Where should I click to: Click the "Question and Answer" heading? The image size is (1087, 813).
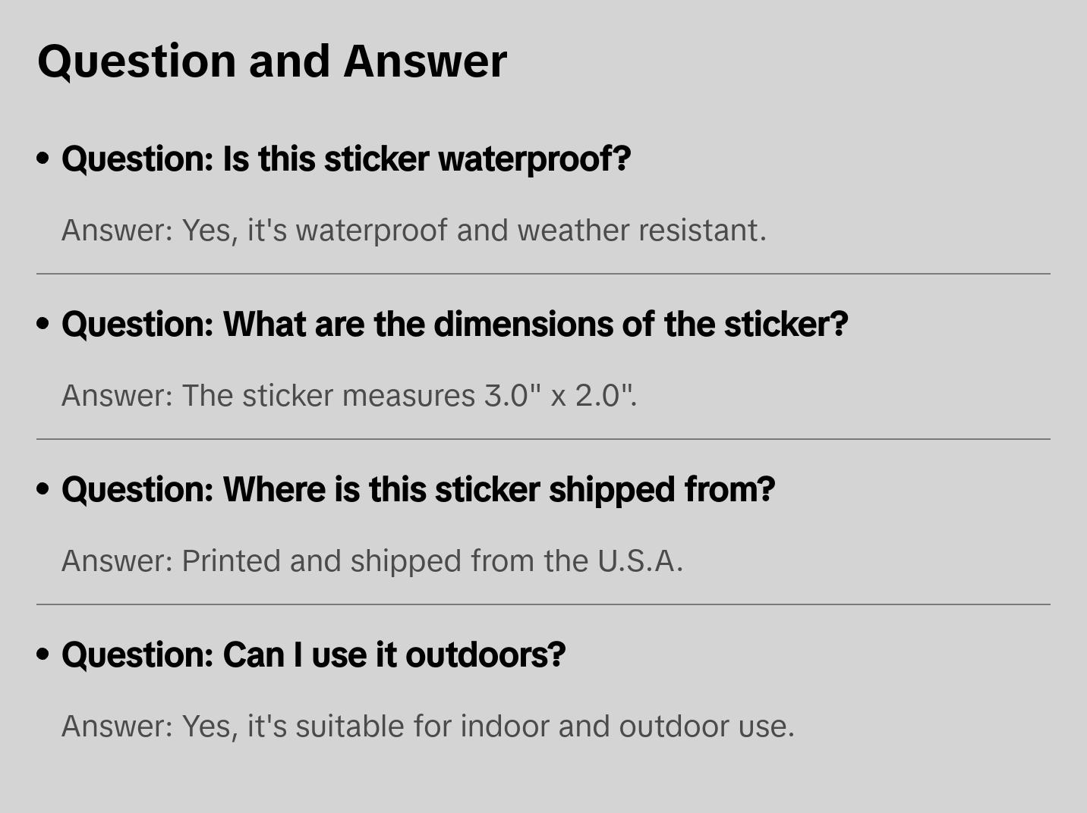pos(272,61)
